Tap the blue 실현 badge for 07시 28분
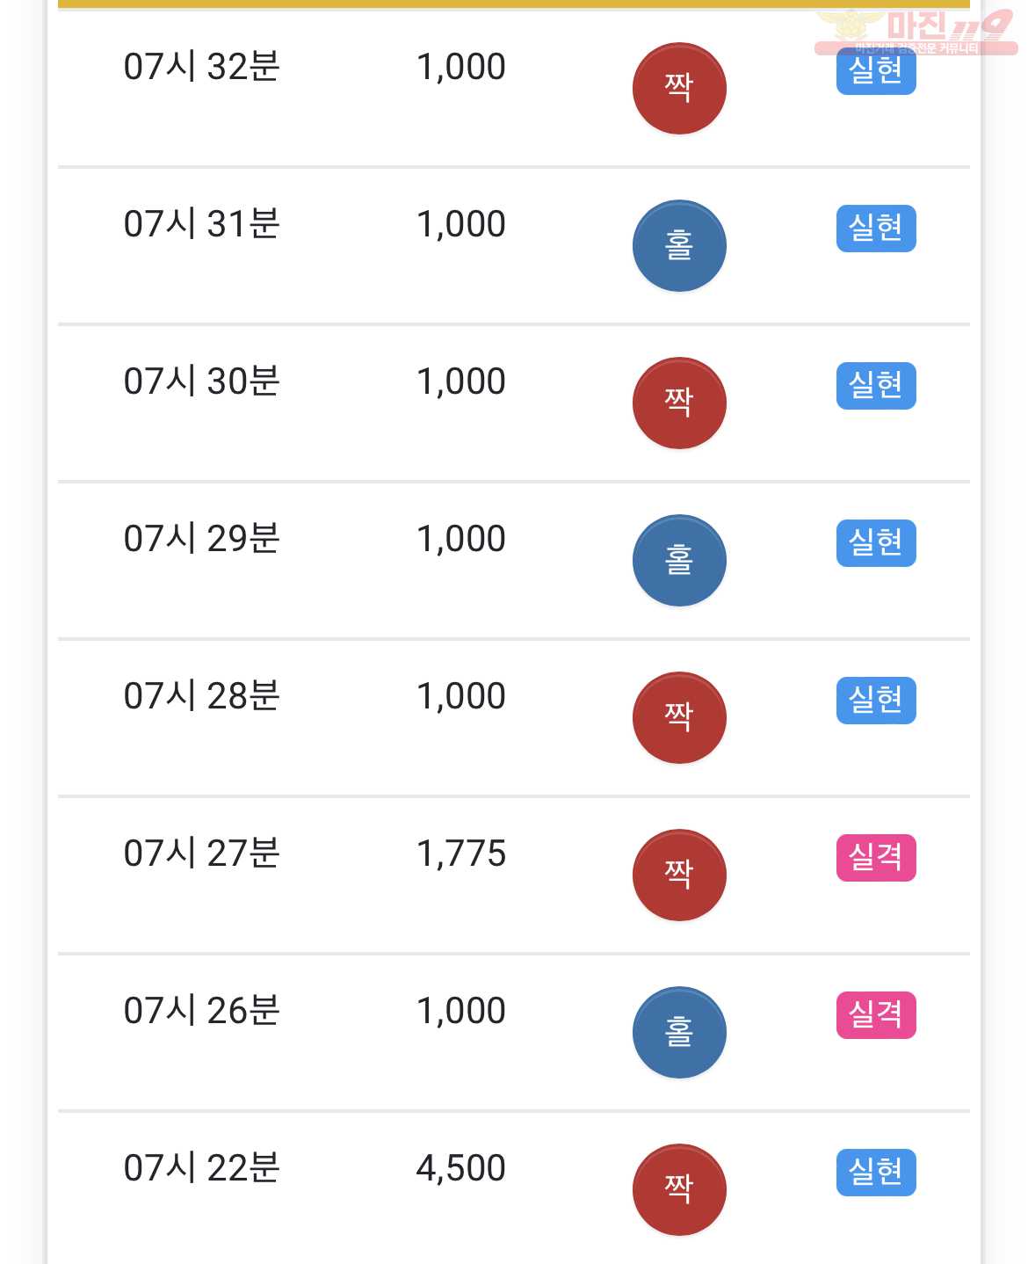The height and width of the screenshot is (1264, 1028). tap(876, 701)
